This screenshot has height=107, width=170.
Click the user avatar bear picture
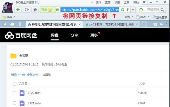coord(7,7)
